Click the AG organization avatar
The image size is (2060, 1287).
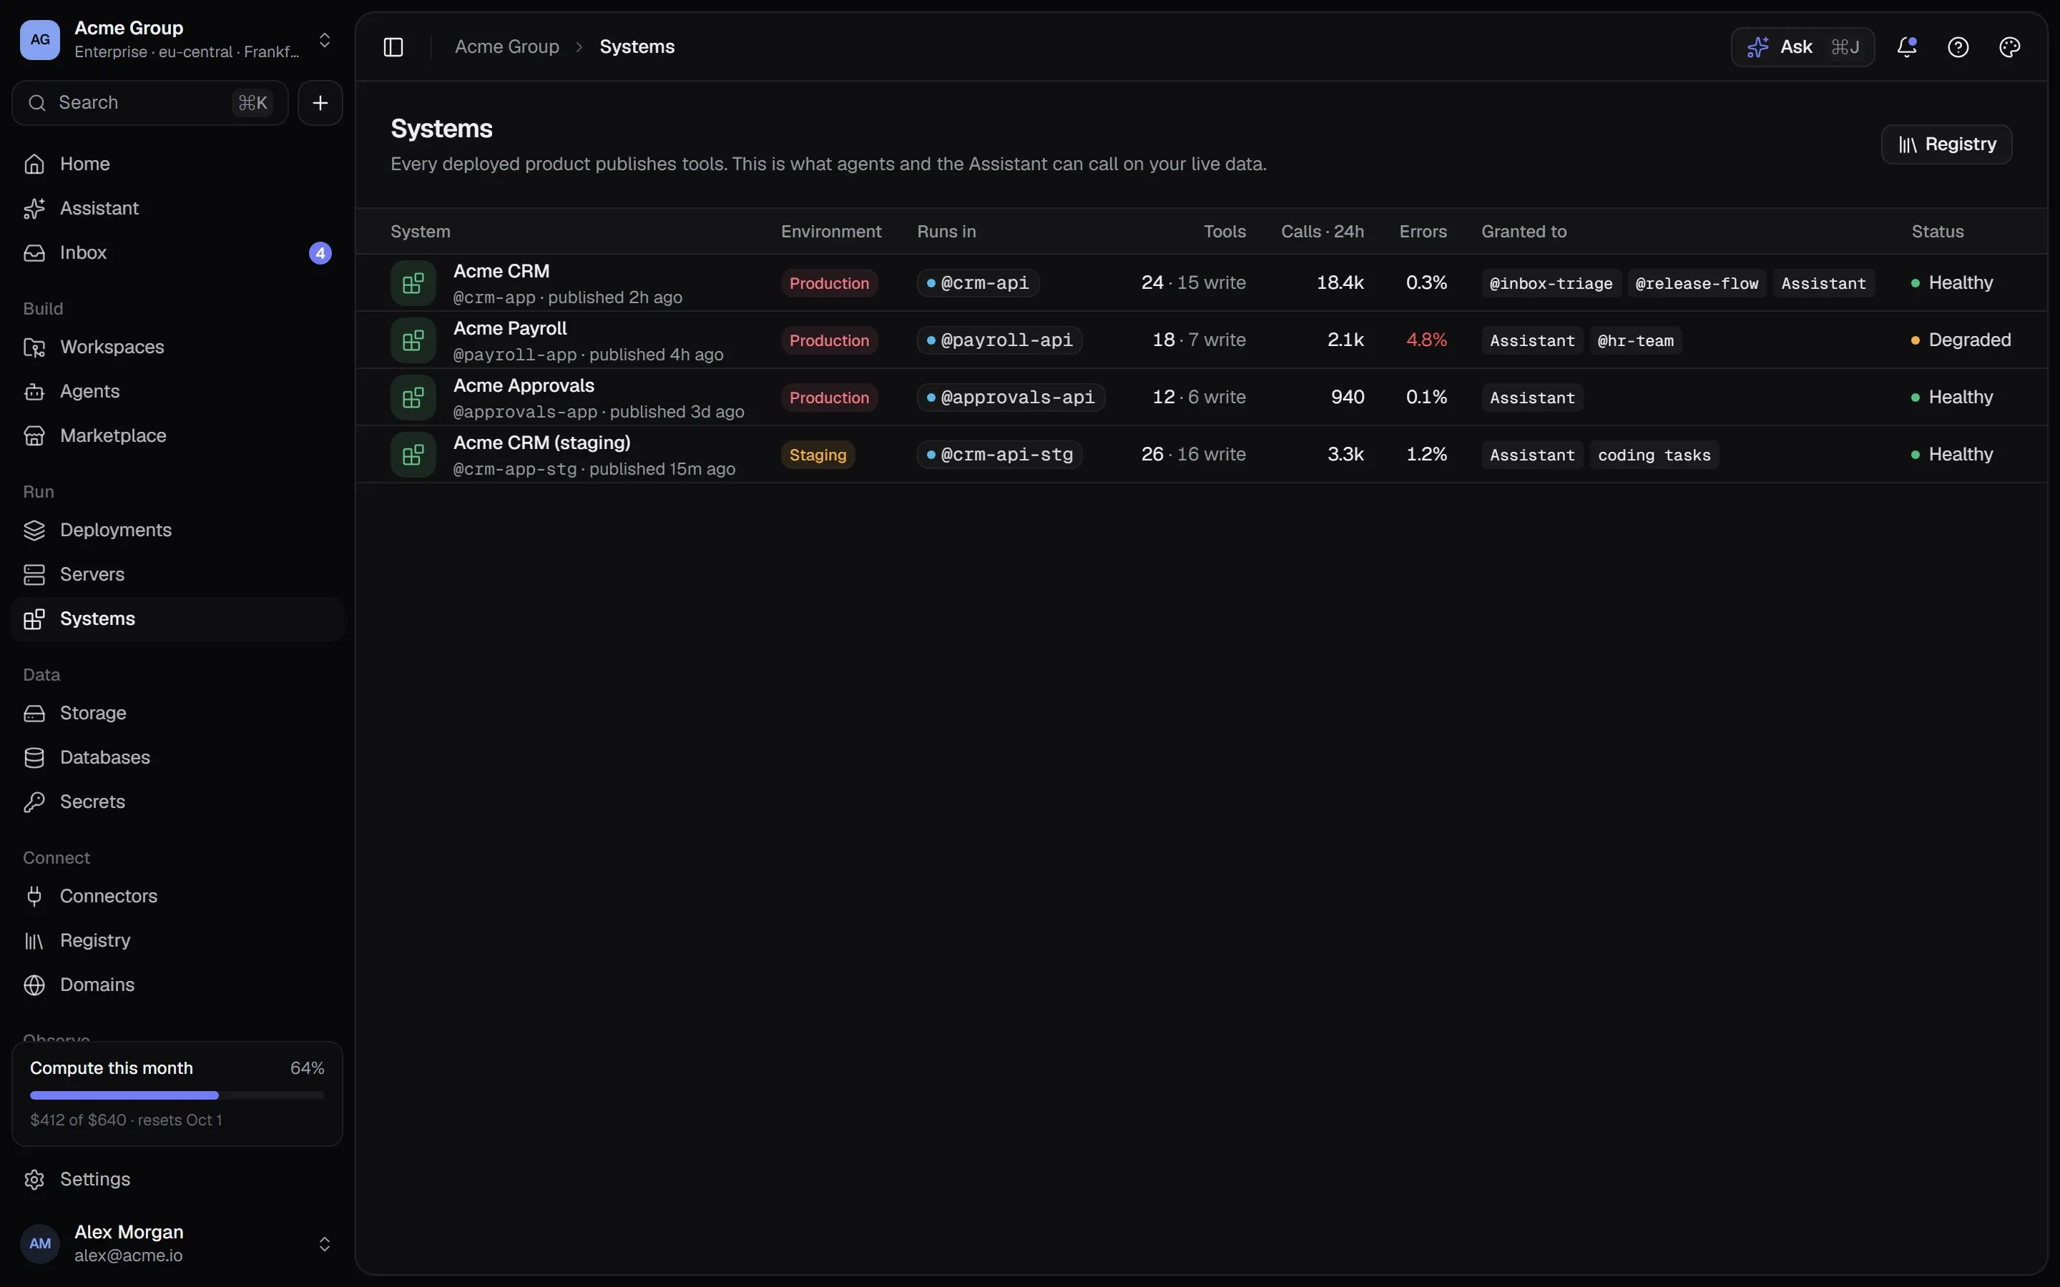click(40, 40)
